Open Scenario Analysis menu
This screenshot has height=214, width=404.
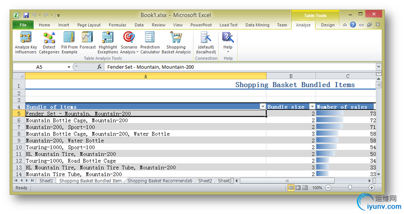point(129,43)
